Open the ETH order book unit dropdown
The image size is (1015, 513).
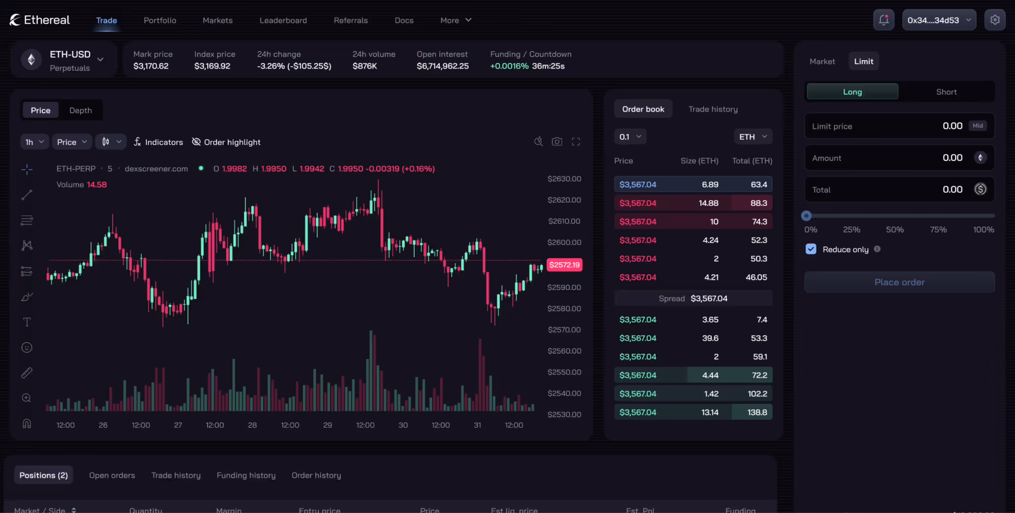(x=753, y=137)
